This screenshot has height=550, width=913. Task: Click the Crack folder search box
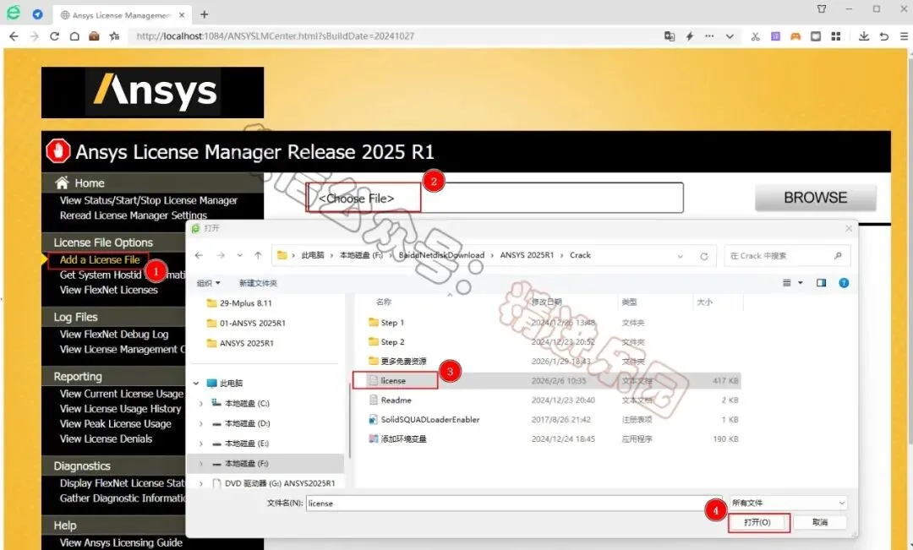point(787,255)
